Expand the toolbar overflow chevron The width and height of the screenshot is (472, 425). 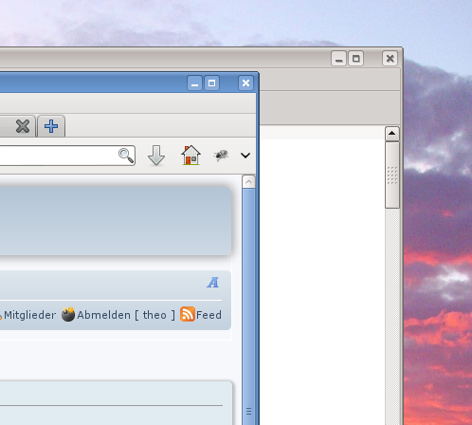point(245,156)
